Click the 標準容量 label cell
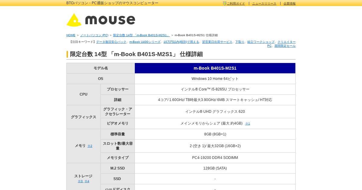The height and width of the screenshot is (190, 362). (118, 134)
